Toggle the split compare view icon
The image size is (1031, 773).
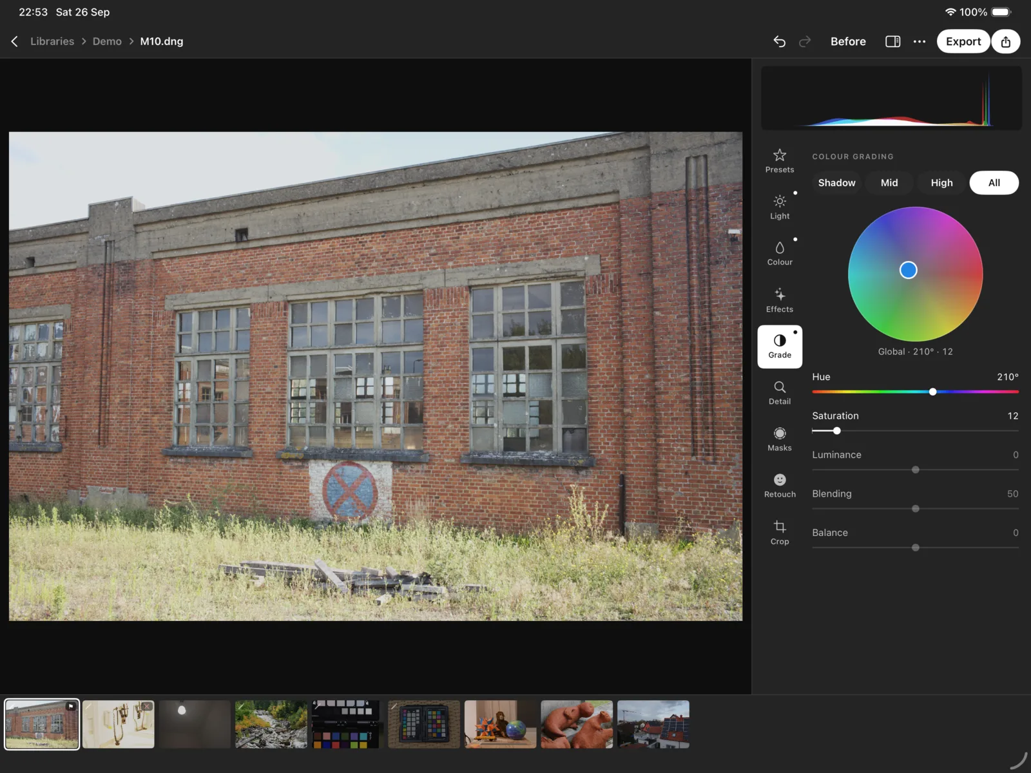(x=892, y=41)
